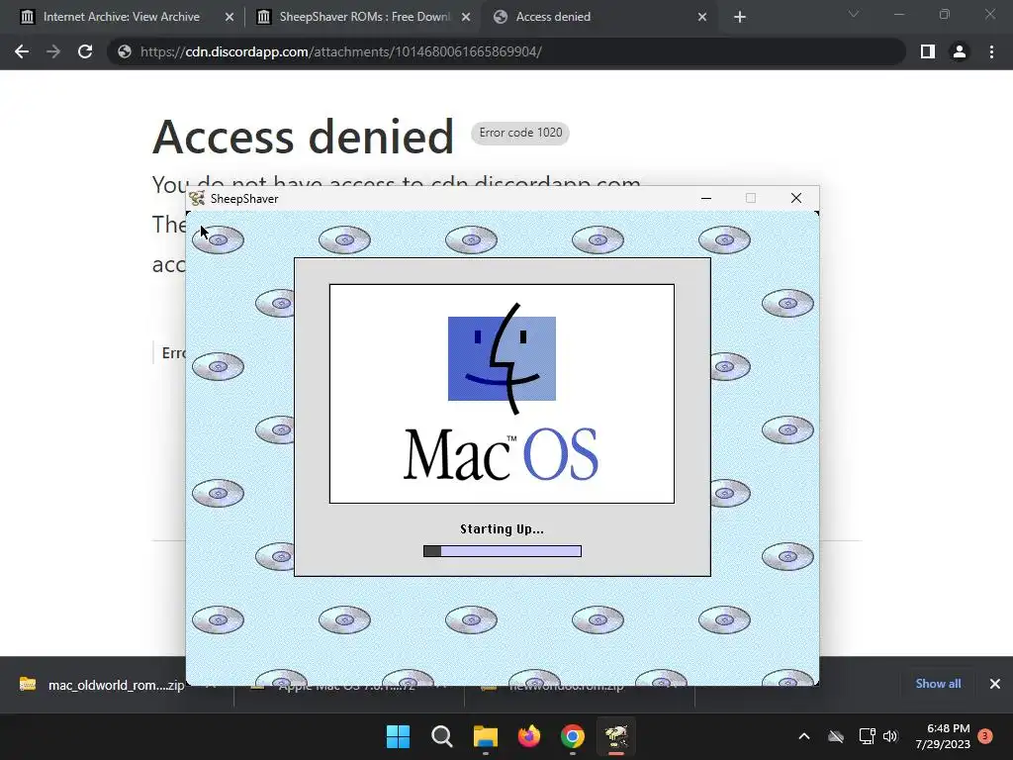Go forward in browser history
1013x760 pixels.
53,51
